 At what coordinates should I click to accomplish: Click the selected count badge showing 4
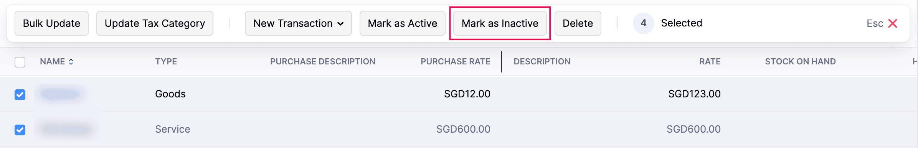tap(644, 23)
